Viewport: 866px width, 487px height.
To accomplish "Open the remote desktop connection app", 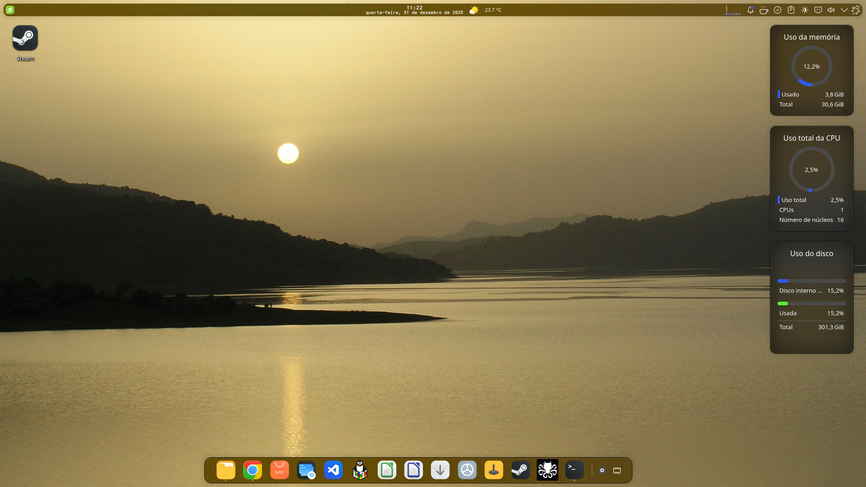I will pos(306,470).
